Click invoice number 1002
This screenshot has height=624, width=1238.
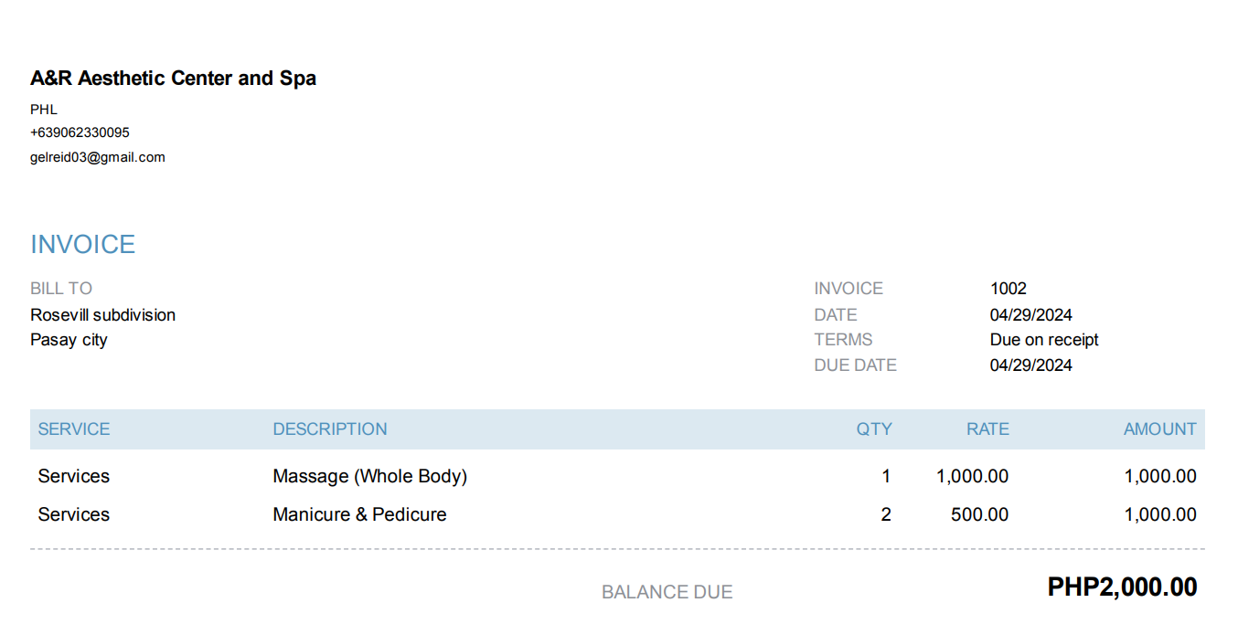(x=1008, y=289)
